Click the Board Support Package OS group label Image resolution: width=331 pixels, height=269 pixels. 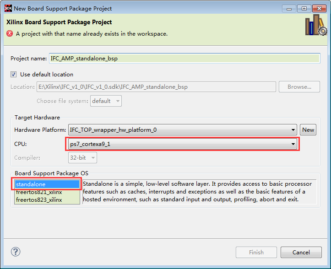coord(52,173)
